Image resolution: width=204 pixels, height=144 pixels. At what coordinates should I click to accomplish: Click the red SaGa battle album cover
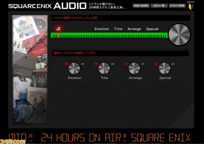[36, 44]
